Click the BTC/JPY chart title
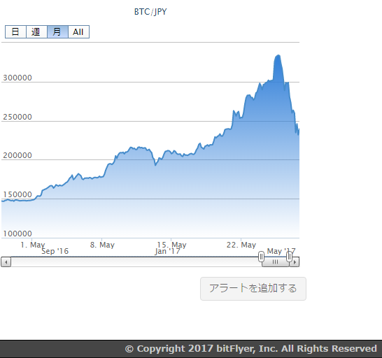382x358 pixels. point(150,12)
